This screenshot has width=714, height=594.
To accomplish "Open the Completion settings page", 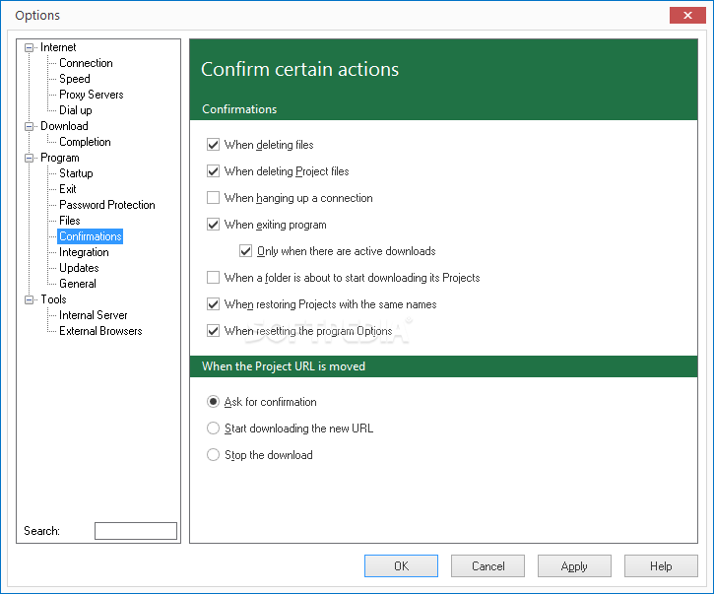I will 85,142.
